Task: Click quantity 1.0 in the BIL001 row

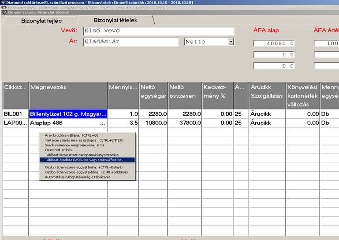Action: [x=123, y=114]
